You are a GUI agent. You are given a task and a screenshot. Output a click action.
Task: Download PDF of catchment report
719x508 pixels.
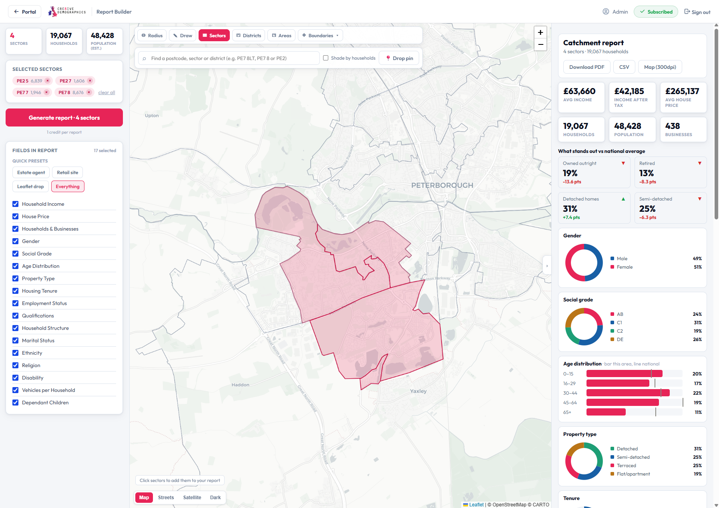tap(587, 67)
